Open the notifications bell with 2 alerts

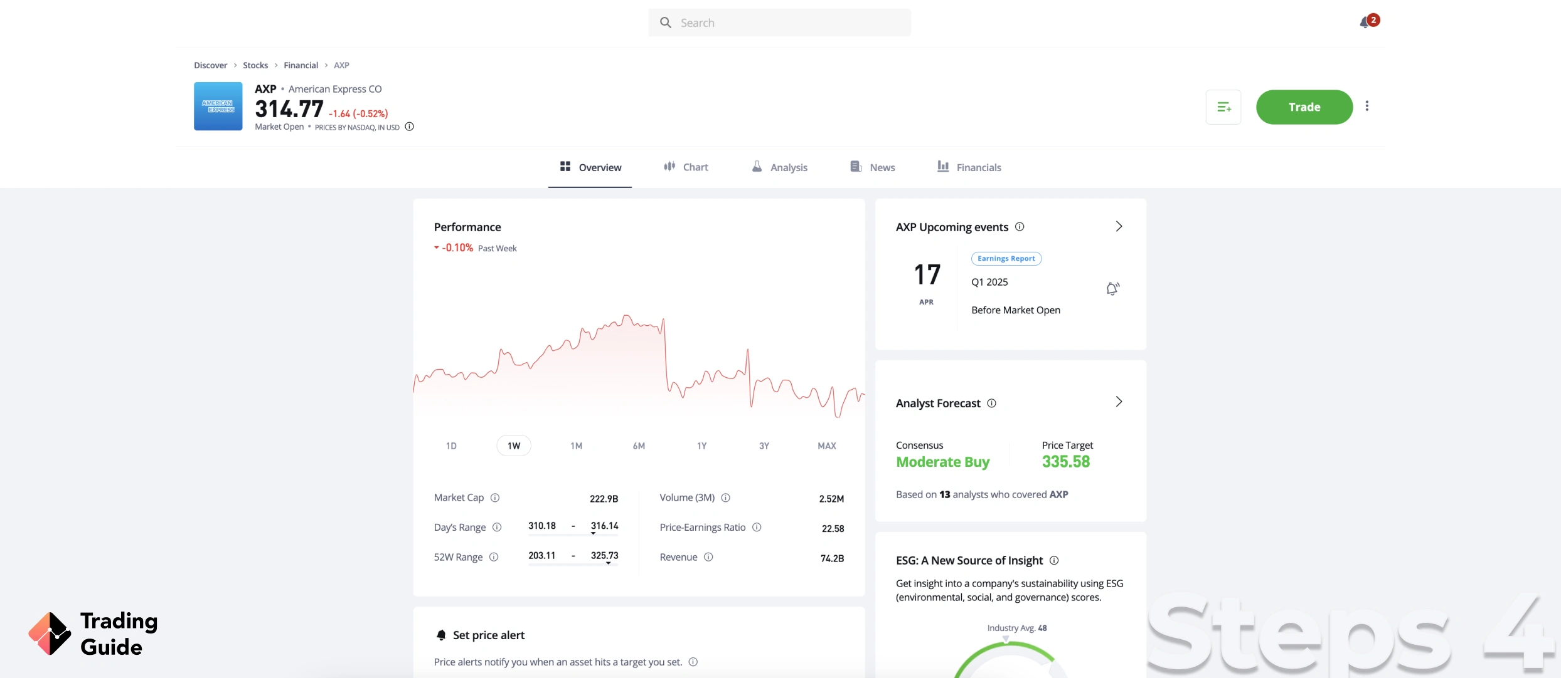[1368, 22]
